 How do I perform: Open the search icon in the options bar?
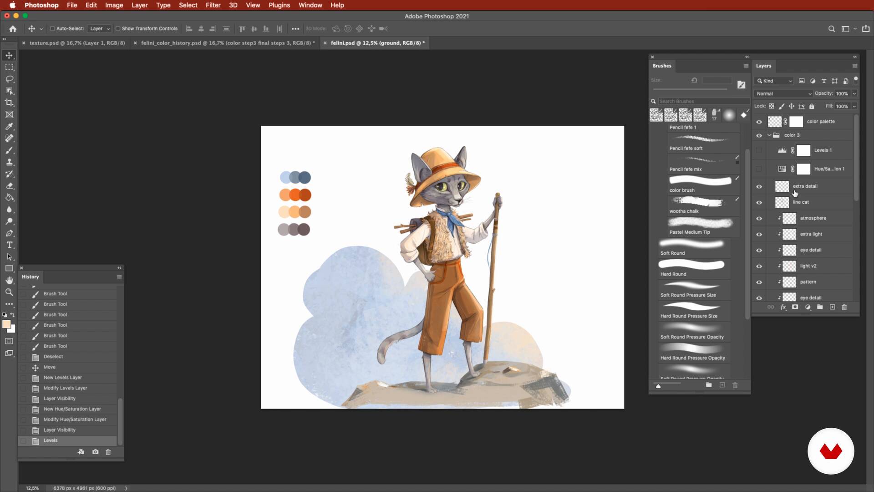832,29
